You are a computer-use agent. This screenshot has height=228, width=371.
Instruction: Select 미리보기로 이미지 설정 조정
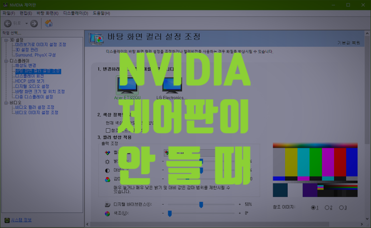coord(41,44)
